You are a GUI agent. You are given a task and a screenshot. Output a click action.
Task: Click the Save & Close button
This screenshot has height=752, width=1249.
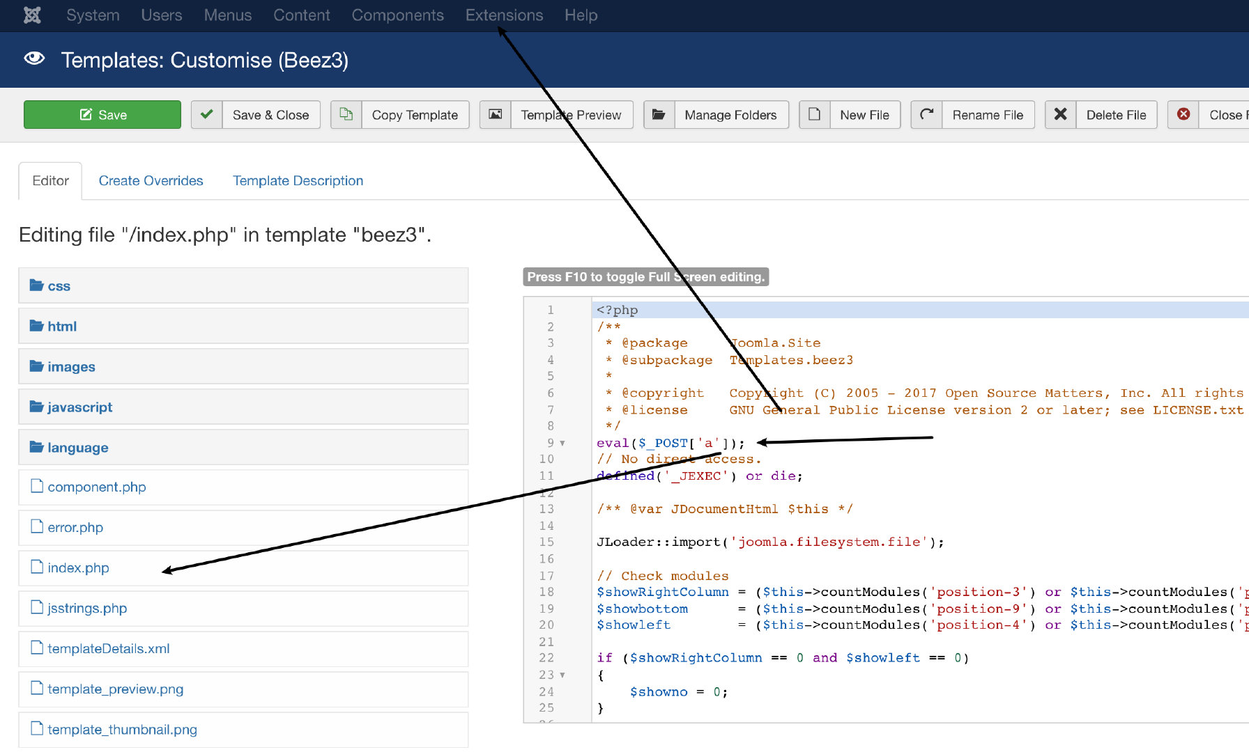(x=256, y=115)
